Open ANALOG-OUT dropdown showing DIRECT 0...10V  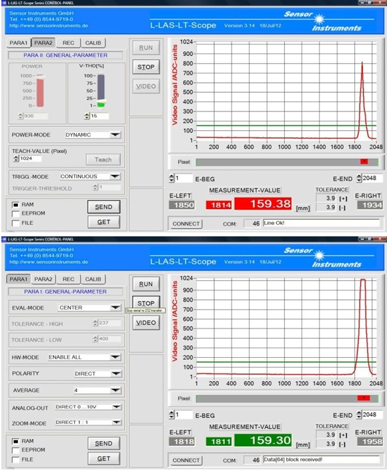tap(88, 407)
